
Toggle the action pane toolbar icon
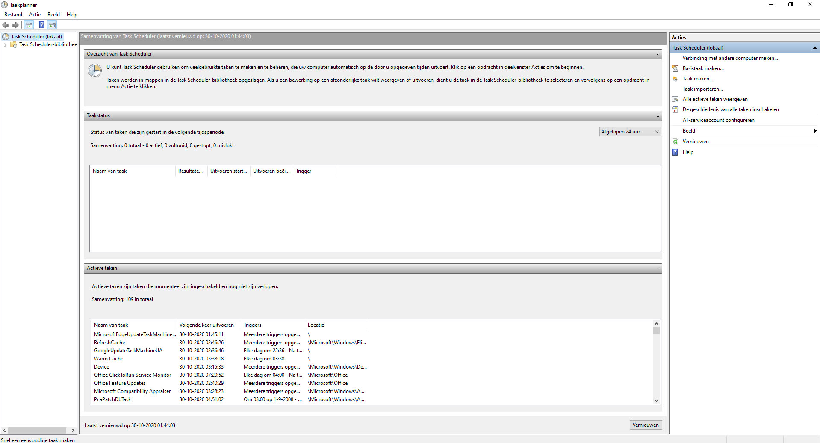coord(52,25)
